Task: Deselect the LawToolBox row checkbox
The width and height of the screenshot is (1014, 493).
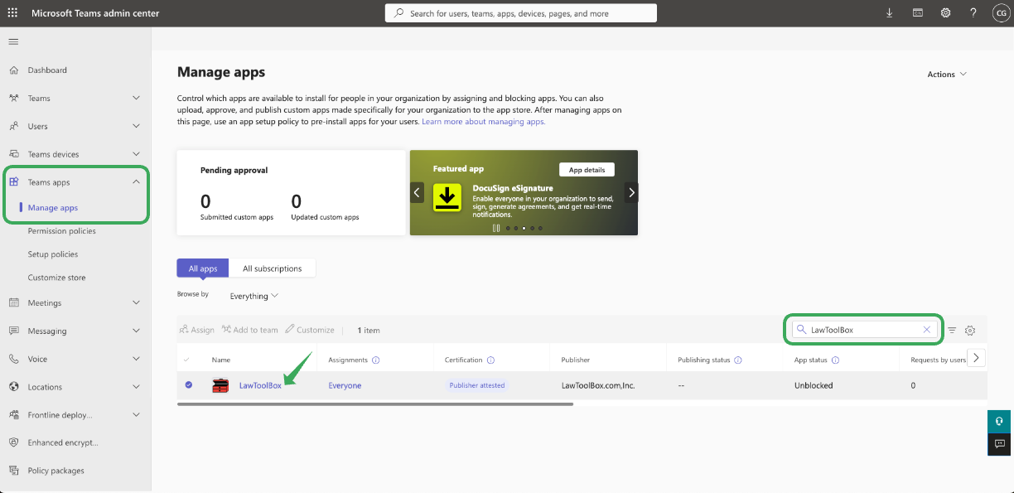Action: click(189, 385)
